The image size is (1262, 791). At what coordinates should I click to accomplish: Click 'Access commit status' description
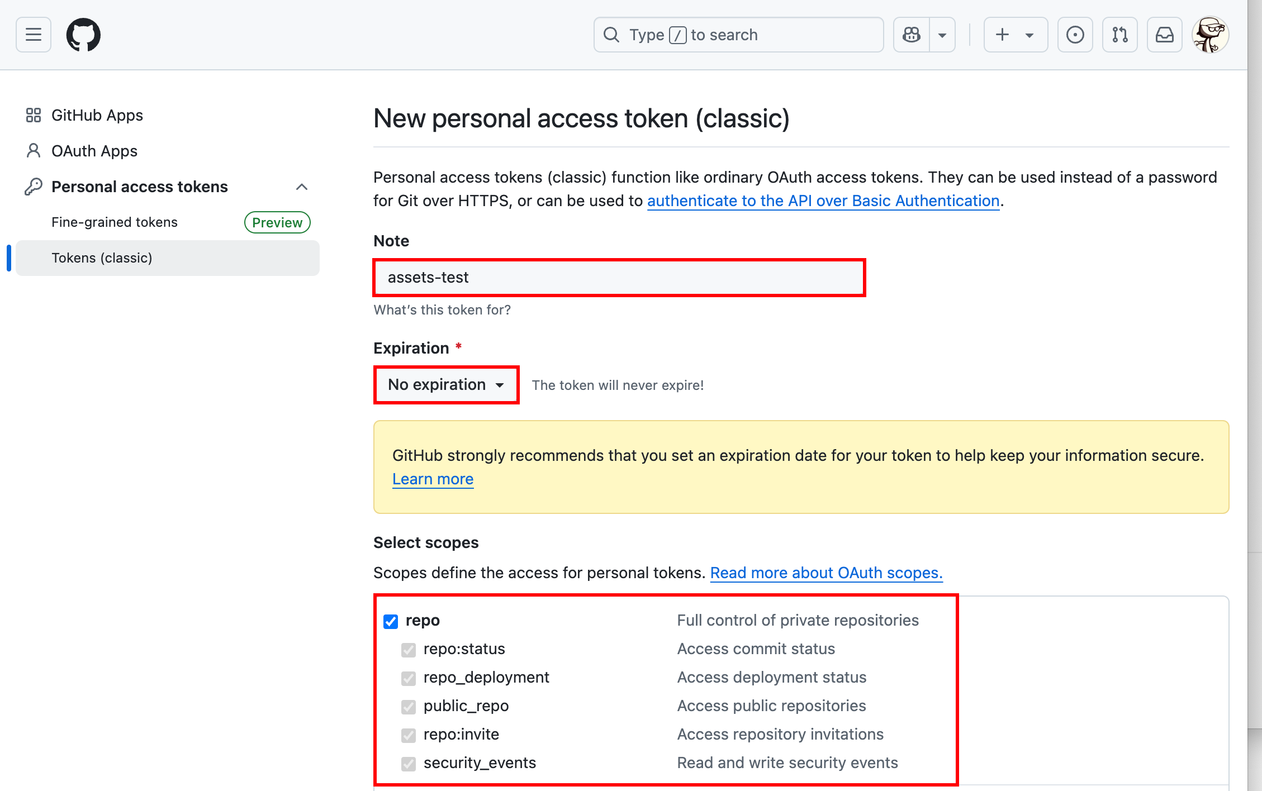pos(756,649)
